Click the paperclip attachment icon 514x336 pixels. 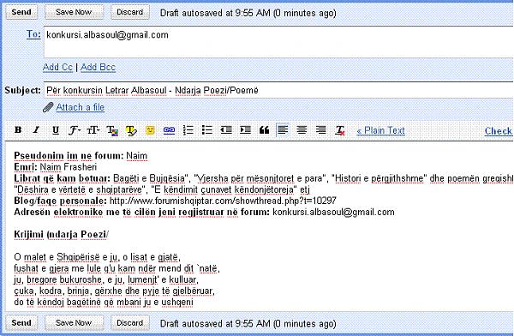click(48, 107)
